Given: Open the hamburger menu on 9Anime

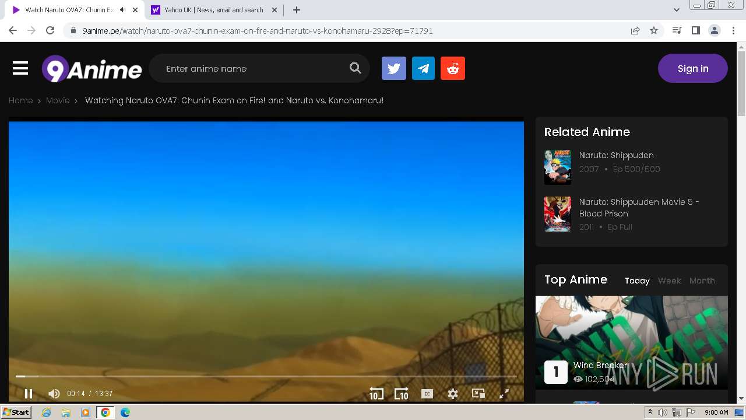Looking at the screenshot, I should coord(20,68).
